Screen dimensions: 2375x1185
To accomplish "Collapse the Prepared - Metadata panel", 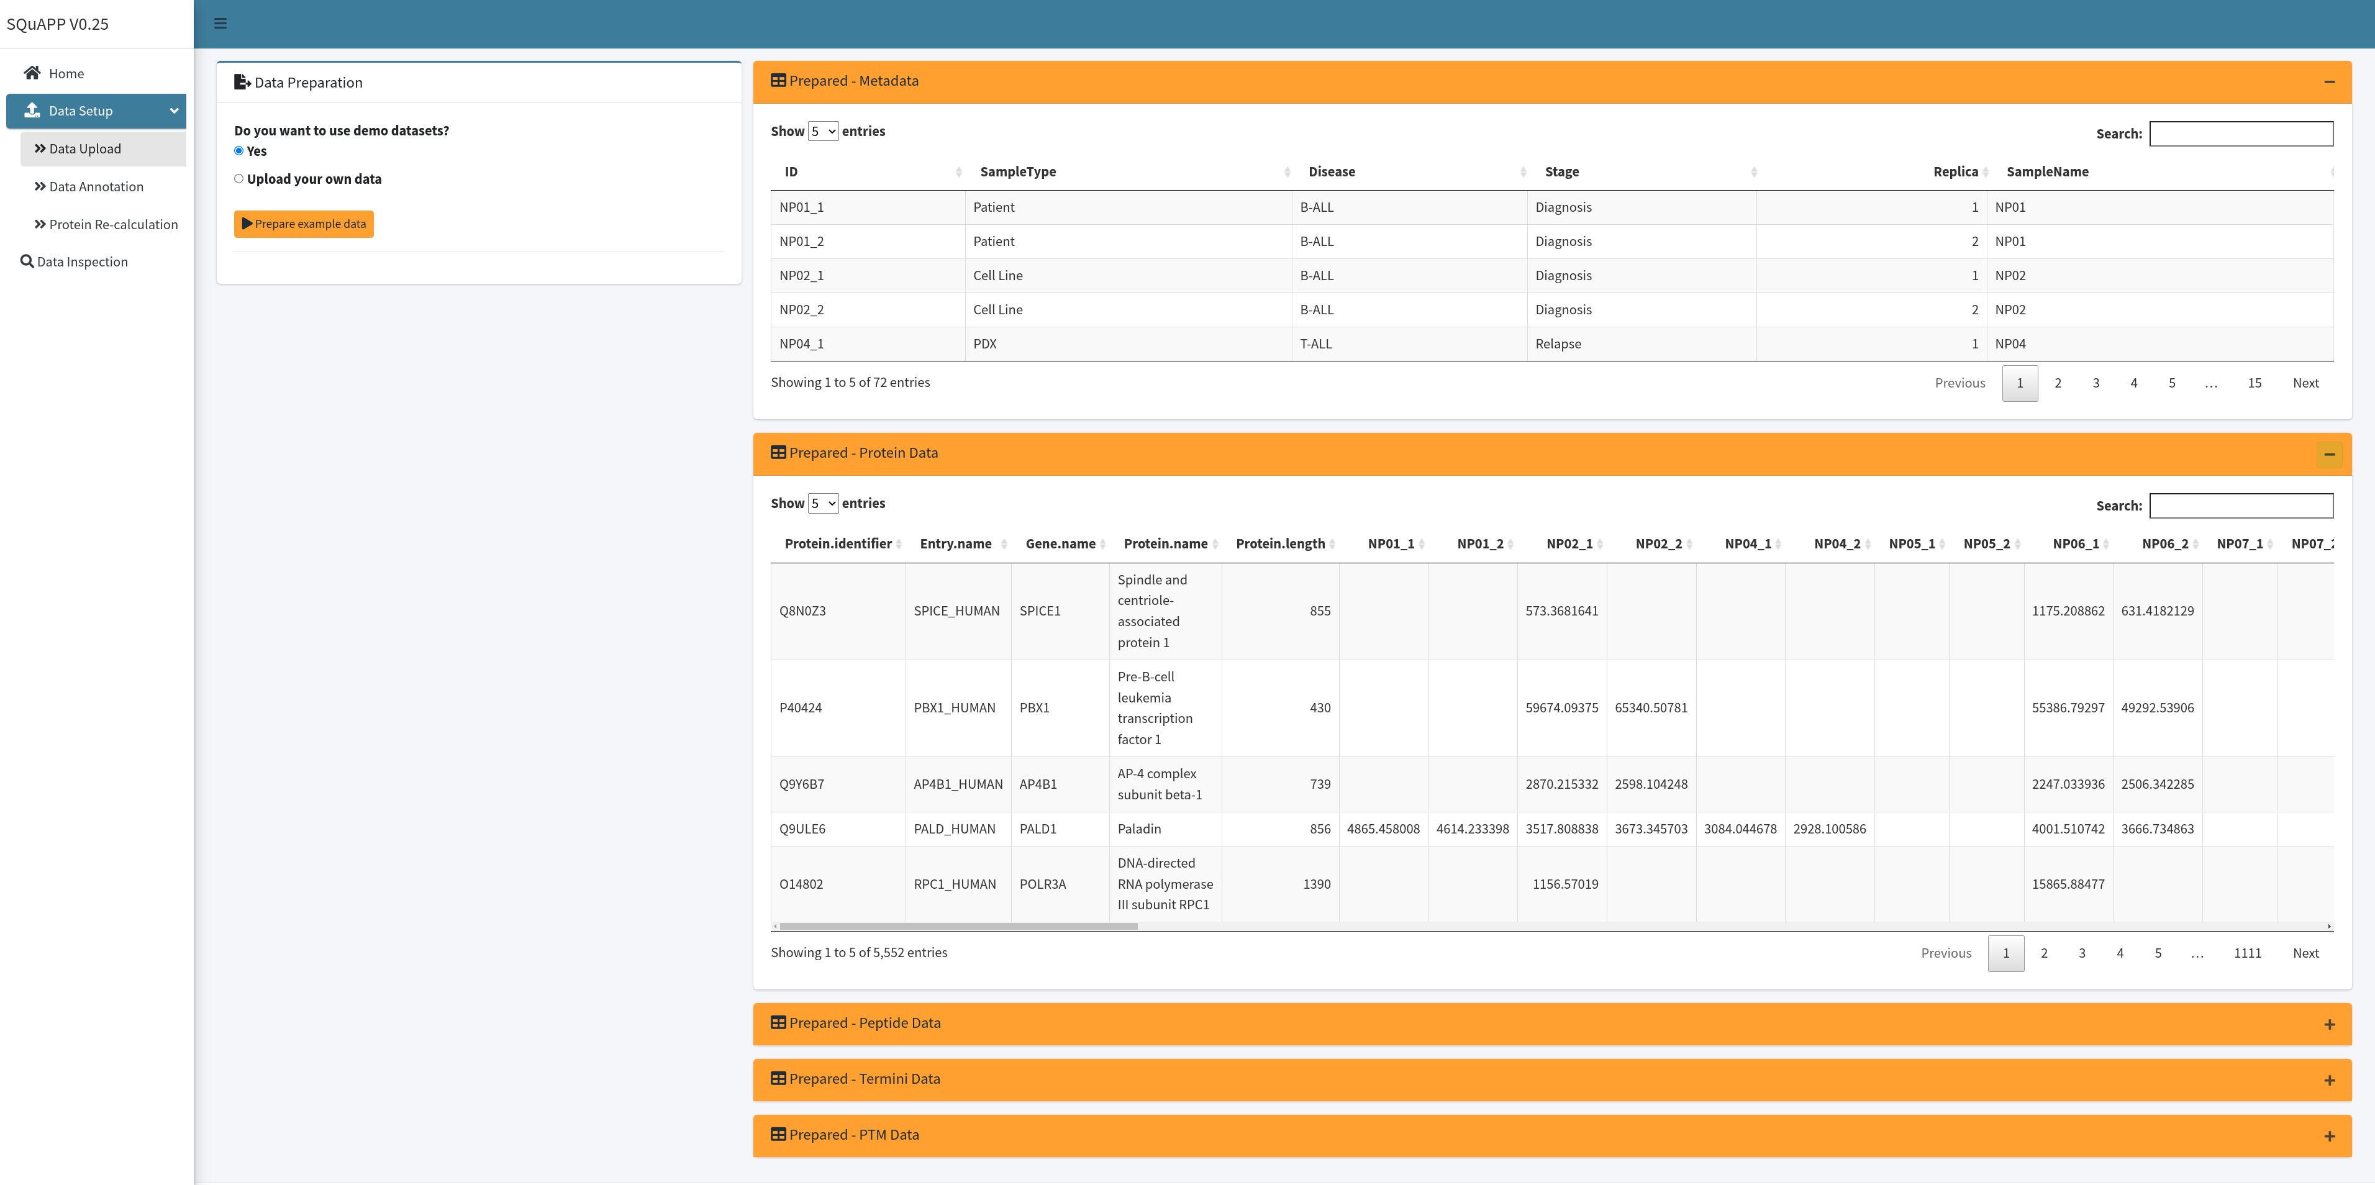I will 2329,82.
